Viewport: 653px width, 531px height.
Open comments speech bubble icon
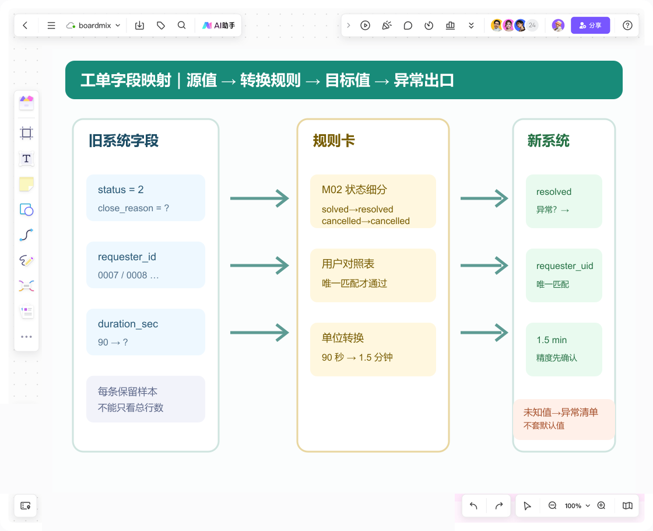[408, 26]
